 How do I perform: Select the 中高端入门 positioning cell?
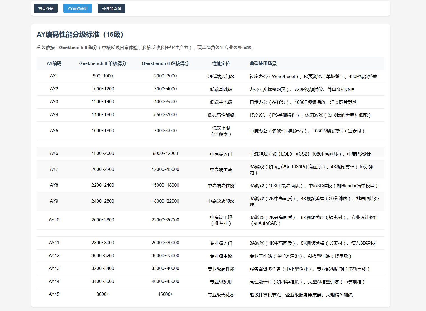(221, 154)
